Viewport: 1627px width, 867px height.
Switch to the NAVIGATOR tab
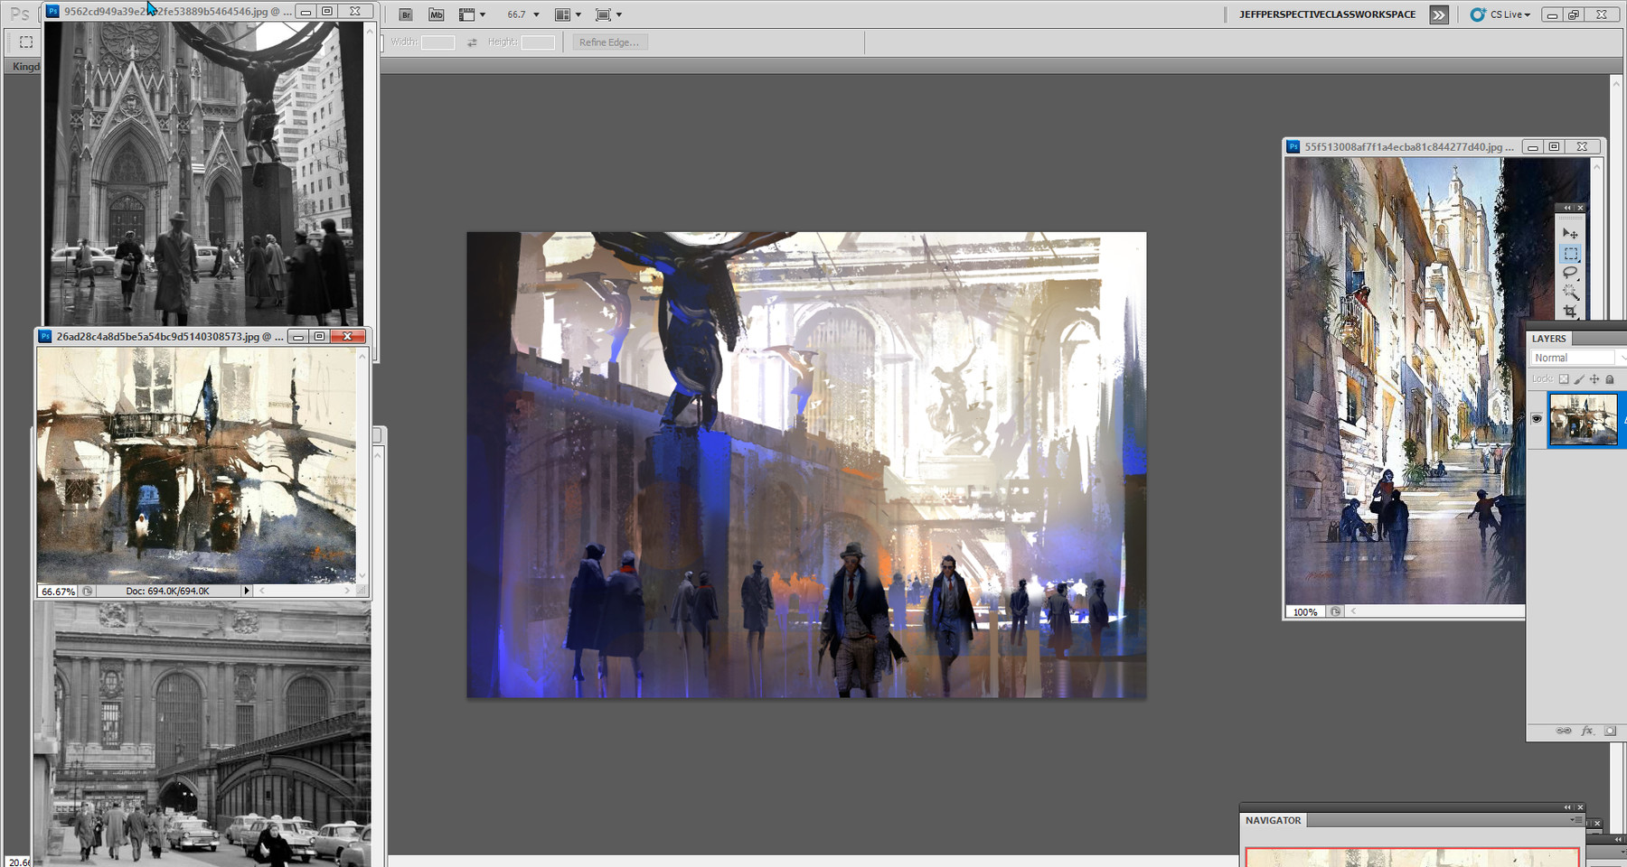click(x=1274, y=820)
